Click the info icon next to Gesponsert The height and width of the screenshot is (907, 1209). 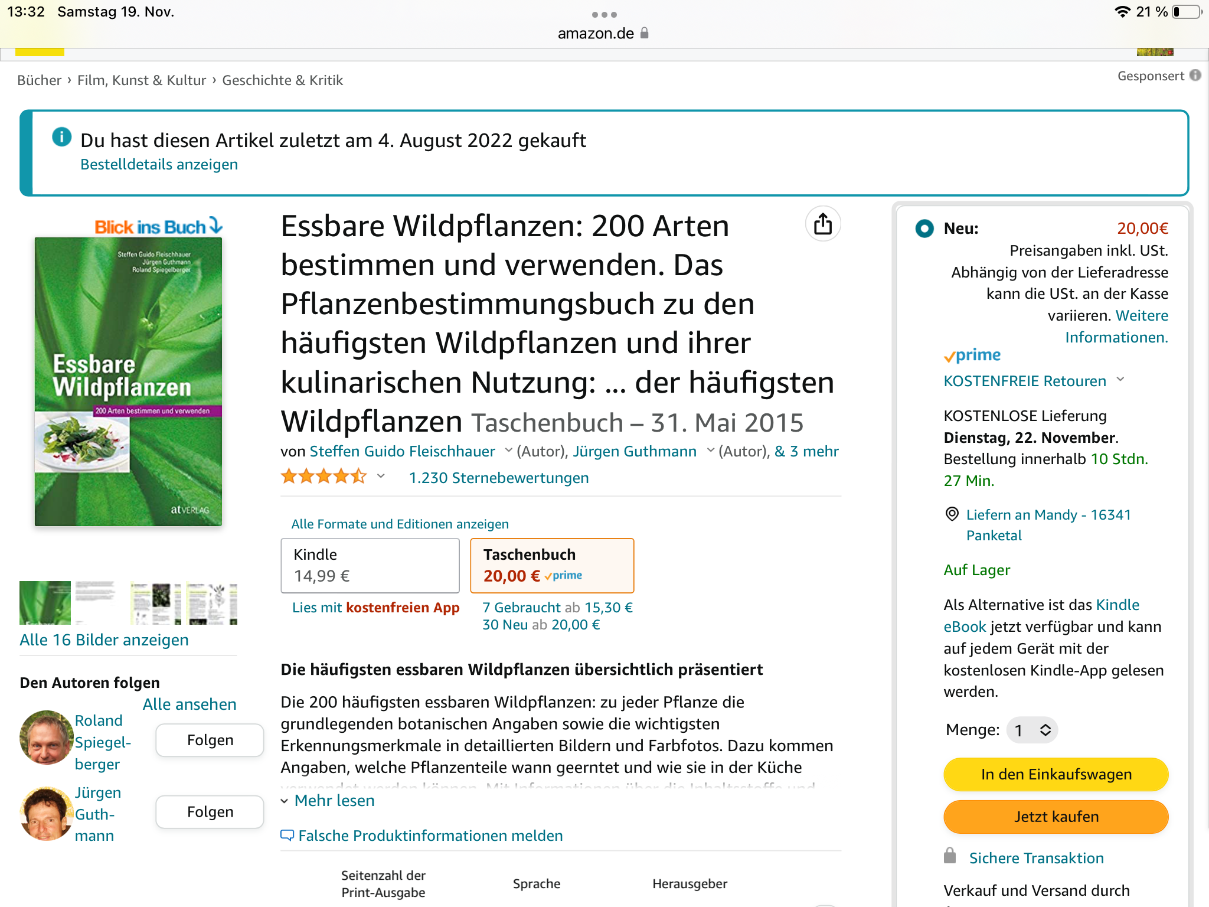pyautogui.click(x=1195, y=76)
